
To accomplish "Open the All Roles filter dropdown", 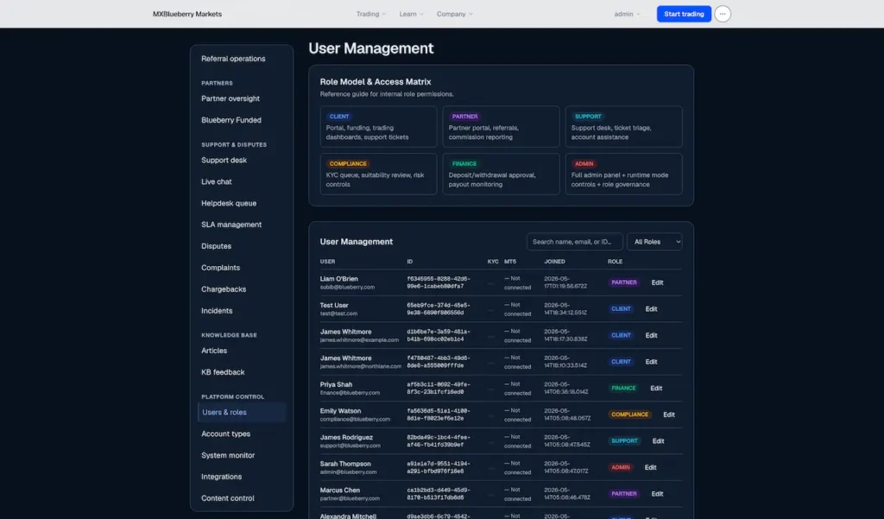I will pyautogui.click(x=654, y=242).
